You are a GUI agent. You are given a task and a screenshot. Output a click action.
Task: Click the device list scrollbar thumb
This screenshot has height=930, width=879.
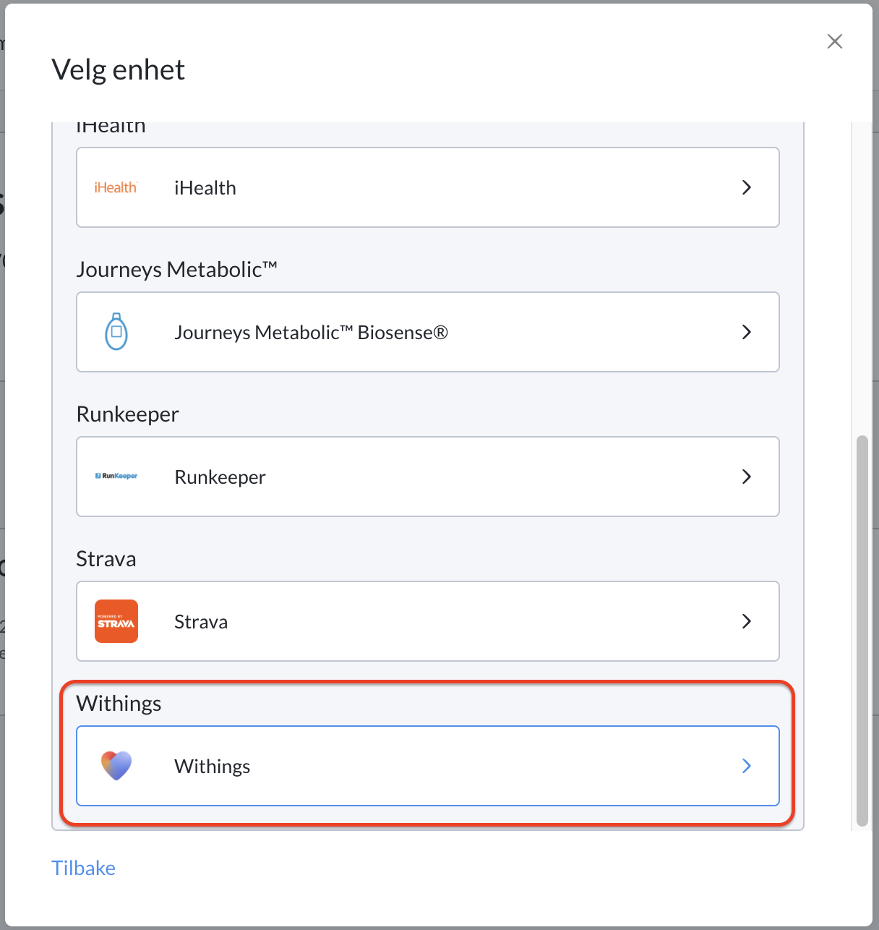[x=862, y=631]
